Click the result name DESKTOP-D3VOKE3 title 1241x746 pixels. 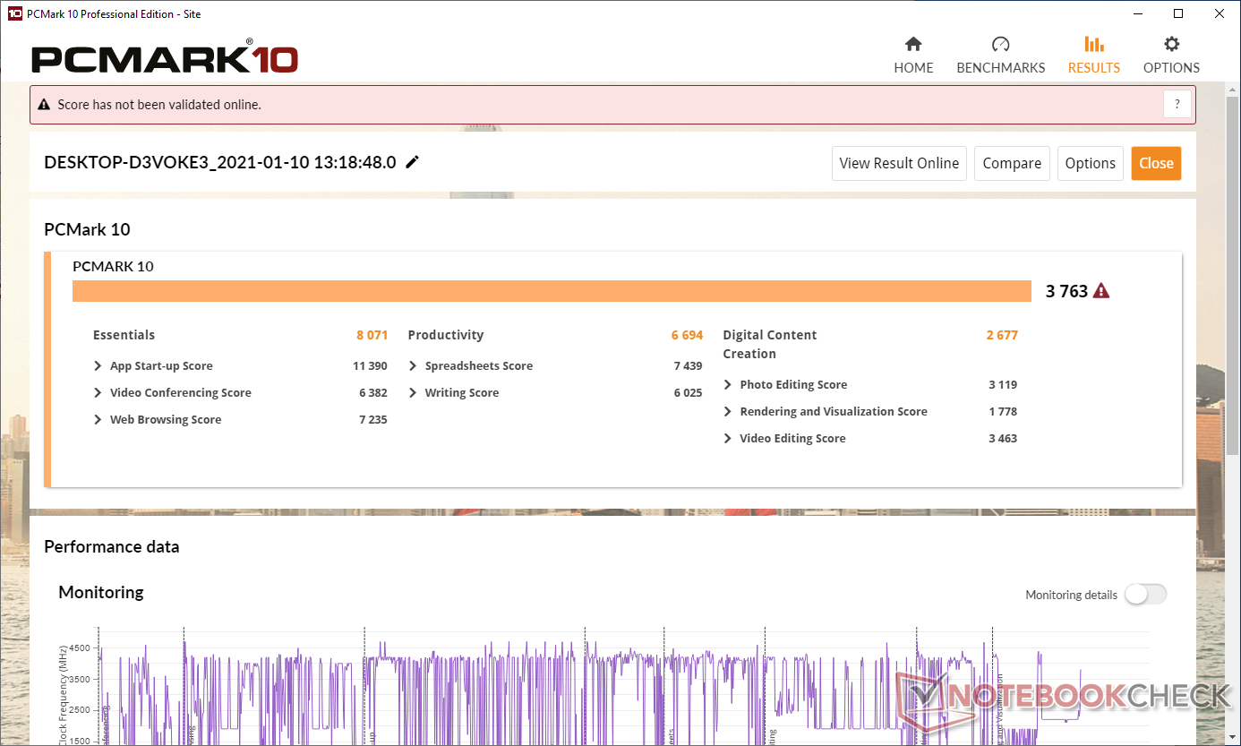(x=219, y=163)
